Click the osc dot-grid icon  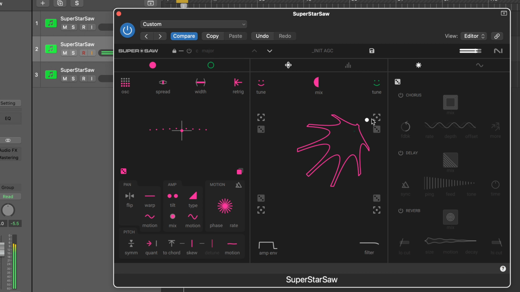click(x=125, y=82)
